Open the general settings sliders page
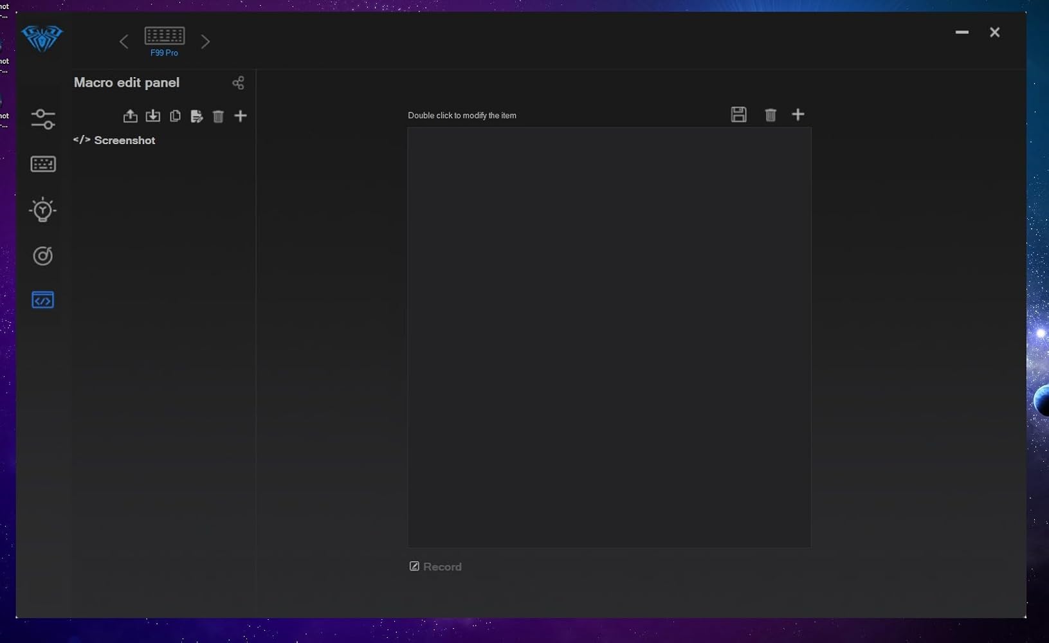 pyautogui.click(x=43, y=119)
